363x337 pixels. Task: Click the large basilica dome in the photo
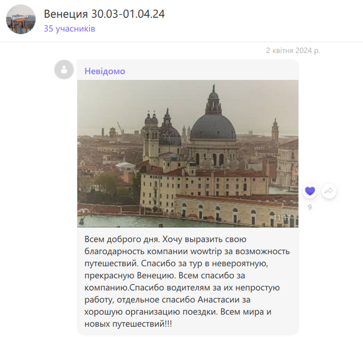[213, 127]
